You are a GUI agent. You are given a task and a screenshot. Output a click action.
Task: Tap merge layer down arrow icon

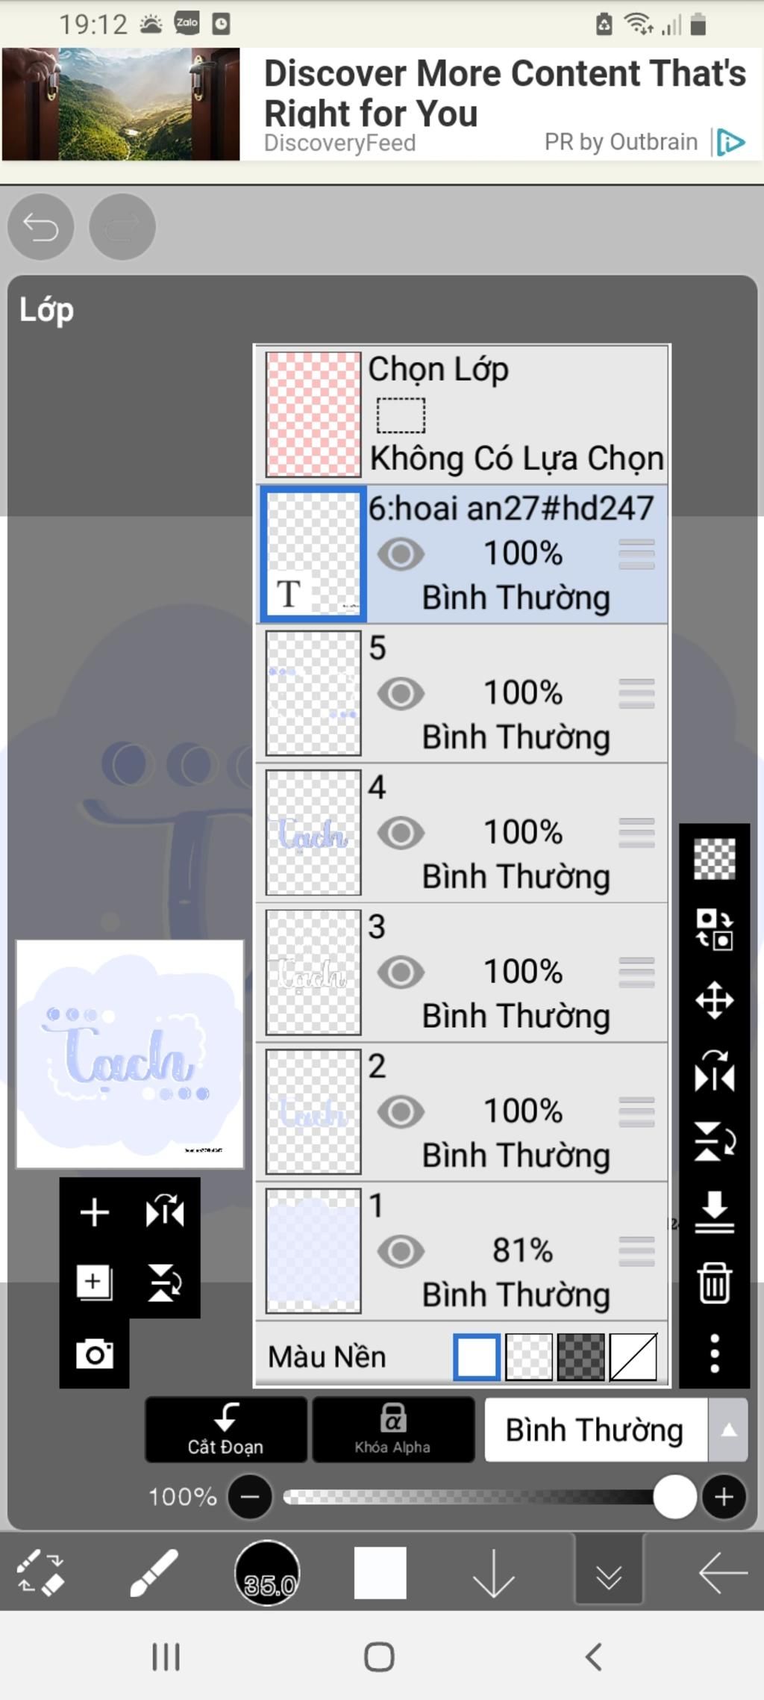(x=714, y=1212)
